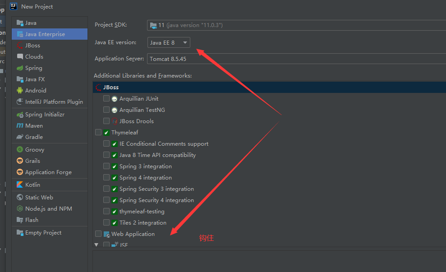The image size is (446, 272).
Task: Click the Groovy G icon
Action: coord(20,150)
